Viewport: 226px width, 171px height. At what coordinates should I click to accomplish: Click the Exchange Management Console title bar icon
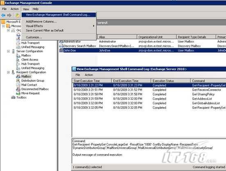[2, 3]
